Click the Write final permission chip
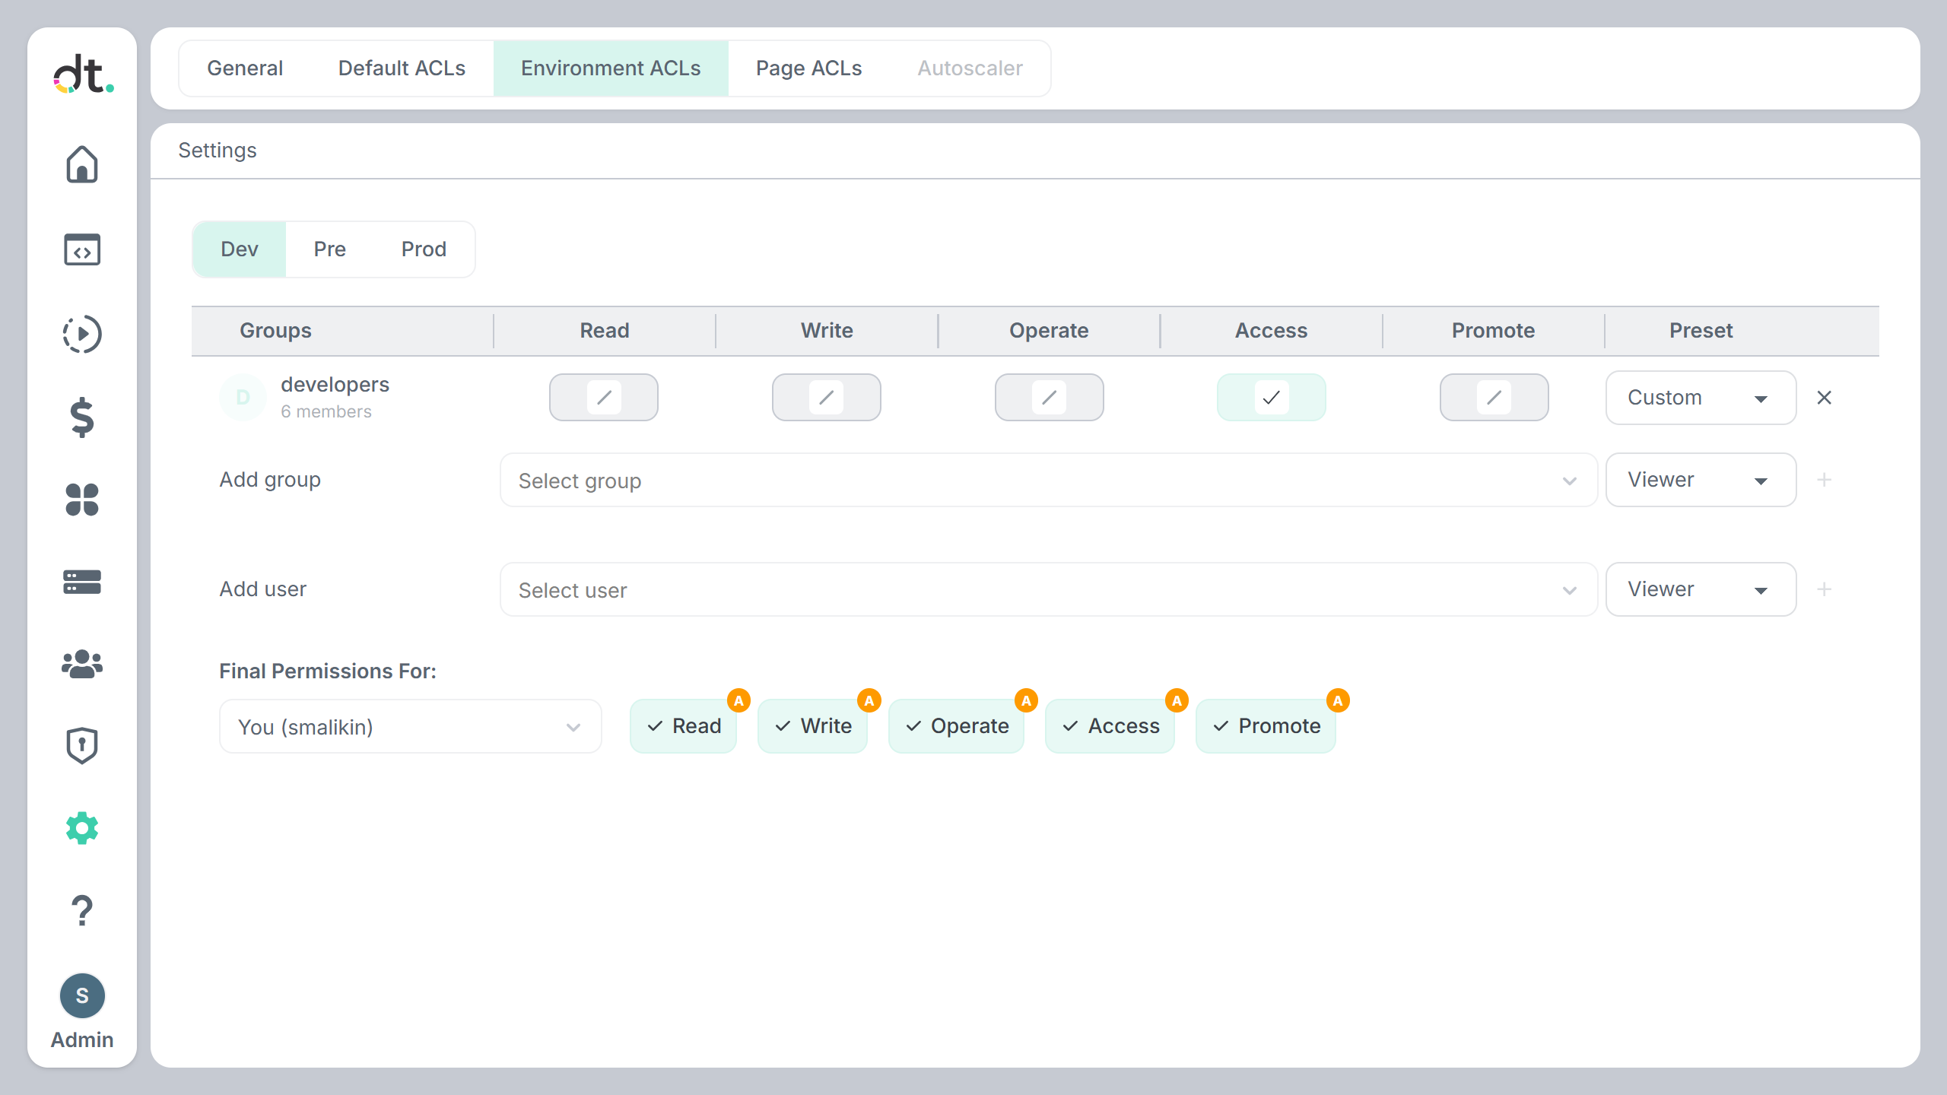 [812, 726]
